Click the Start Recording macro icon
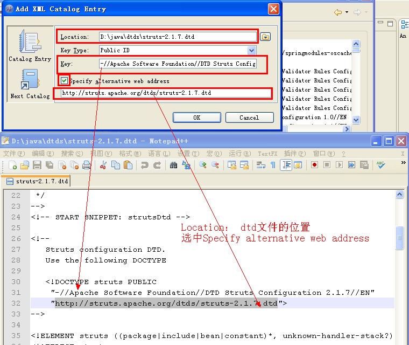The image size is (409, 345). pyautogui.click(x=315, y=165)
